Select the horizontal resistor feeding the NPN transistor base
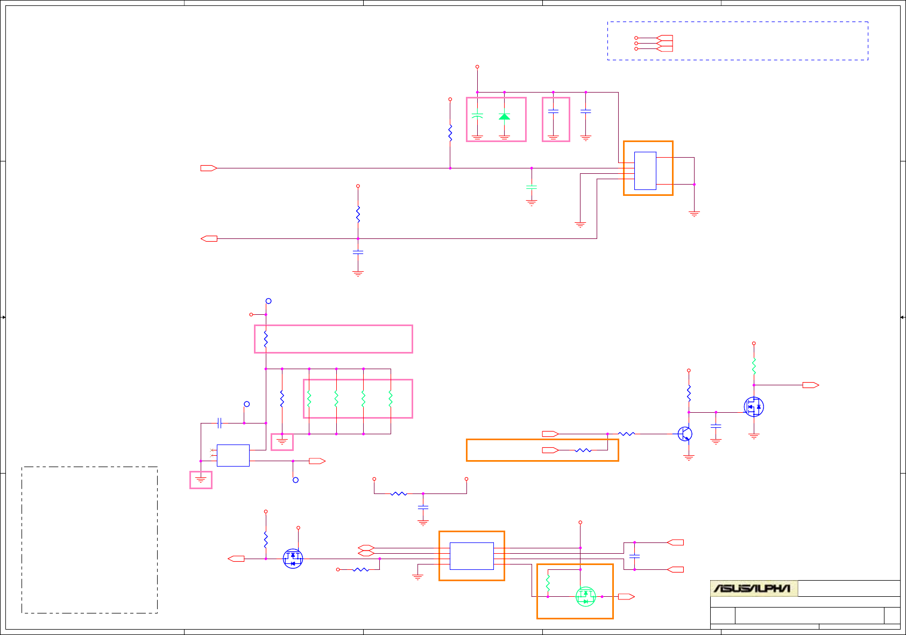 tap(627, 434)
